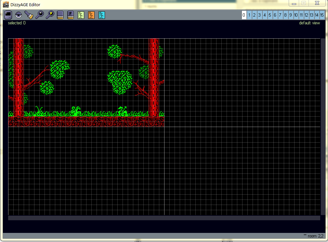
Task: Toggle layer 8 button
Action: click(x=285, y=15)
